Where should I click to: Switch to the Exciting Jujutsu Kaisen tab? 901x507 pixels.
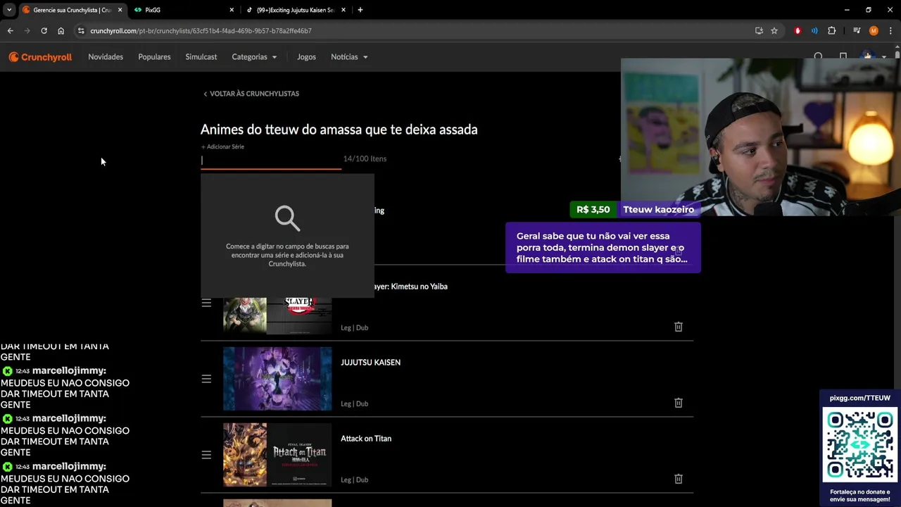point(294,10)
